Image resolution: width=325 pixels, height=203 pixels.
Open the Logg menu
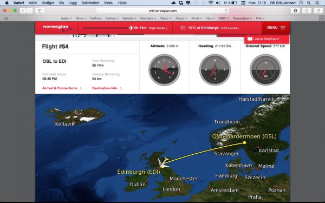pos(73,3)
